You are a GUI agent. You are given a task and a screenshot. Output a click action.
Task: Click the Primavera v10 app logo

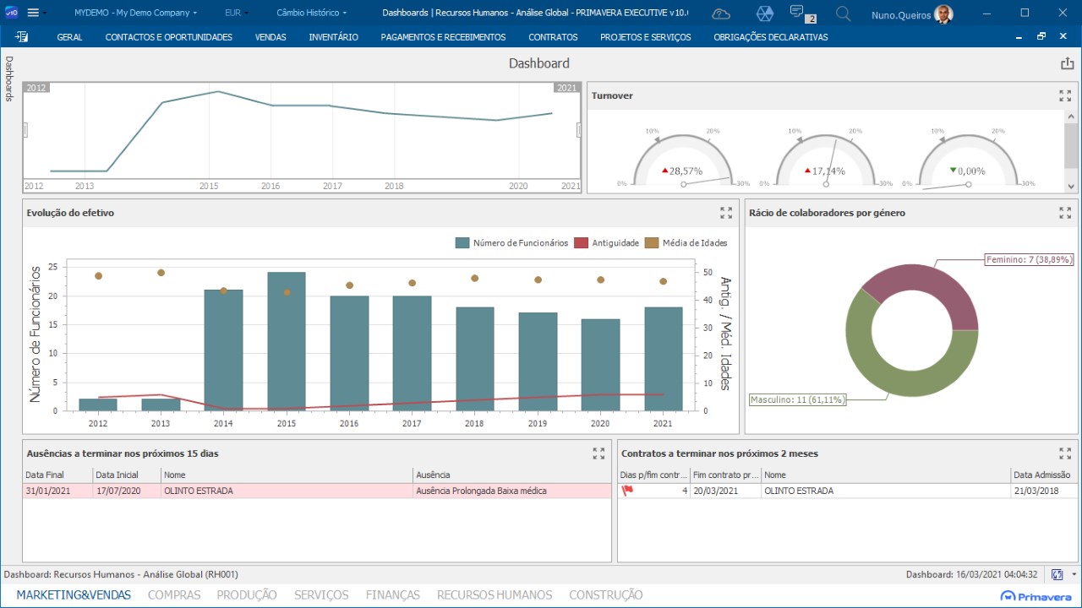coord(11,13)
